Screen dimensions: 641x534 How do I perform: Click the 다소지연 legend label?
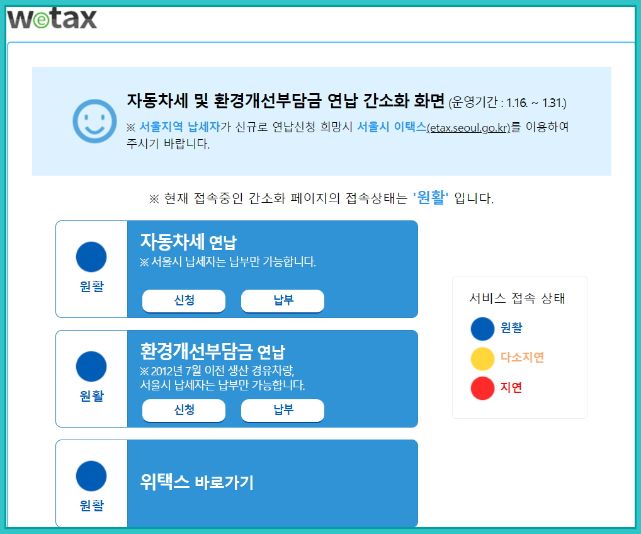[x=522, y=357]
